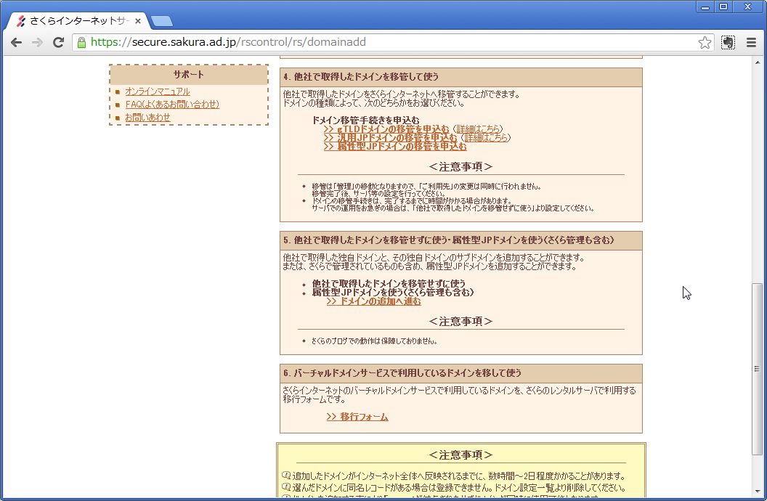Viewport: 767px width, 501px height.
Task: Click the green SSL padlock icon
Action: pyautogui.click(x=81, y=43)
